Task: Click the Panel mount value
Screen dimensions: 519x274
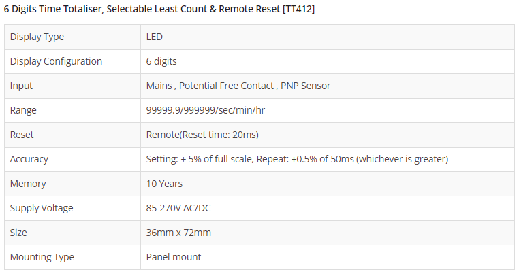Action: click(174, 257)
